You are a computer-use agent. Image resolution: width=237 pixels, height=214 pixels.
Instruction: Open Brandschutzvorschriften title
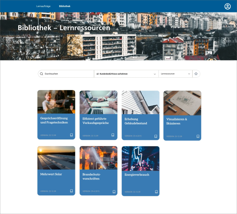91,177
